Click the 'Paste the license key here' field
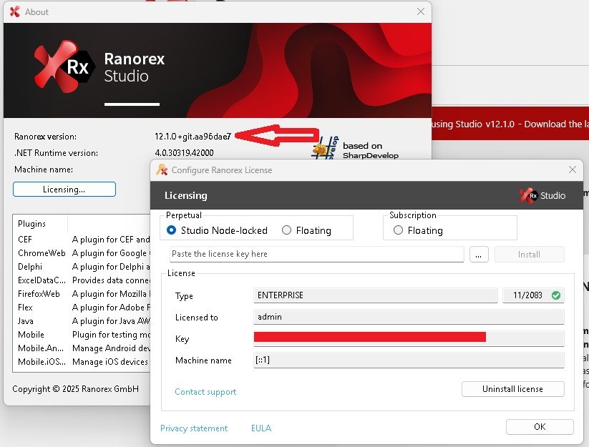 pos(316,254)
